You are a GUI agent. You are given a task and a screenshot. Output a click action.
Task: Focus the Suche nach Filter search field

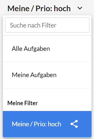[x=47, y=25]
